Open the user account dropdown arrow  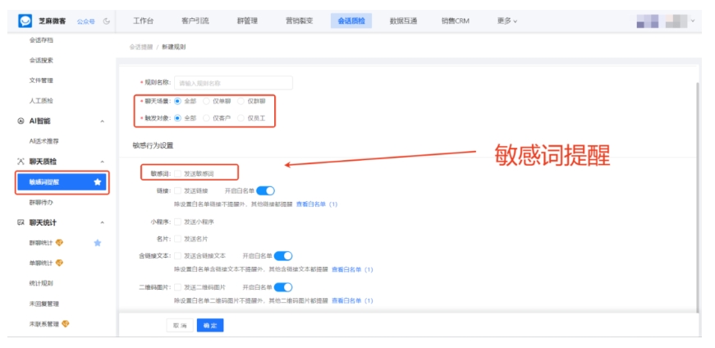coord(694,21)
